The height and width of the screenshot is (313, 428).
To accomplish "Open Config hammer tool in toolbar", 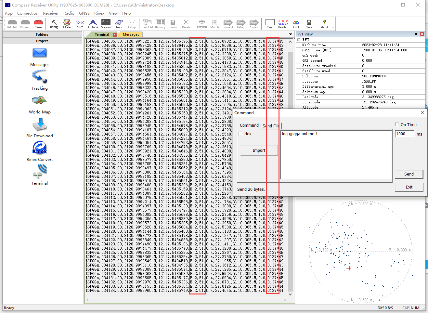I will point(54,24).
